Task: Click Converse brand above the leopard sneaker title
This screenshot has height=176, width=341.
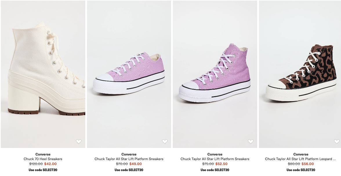Action: 301,154
